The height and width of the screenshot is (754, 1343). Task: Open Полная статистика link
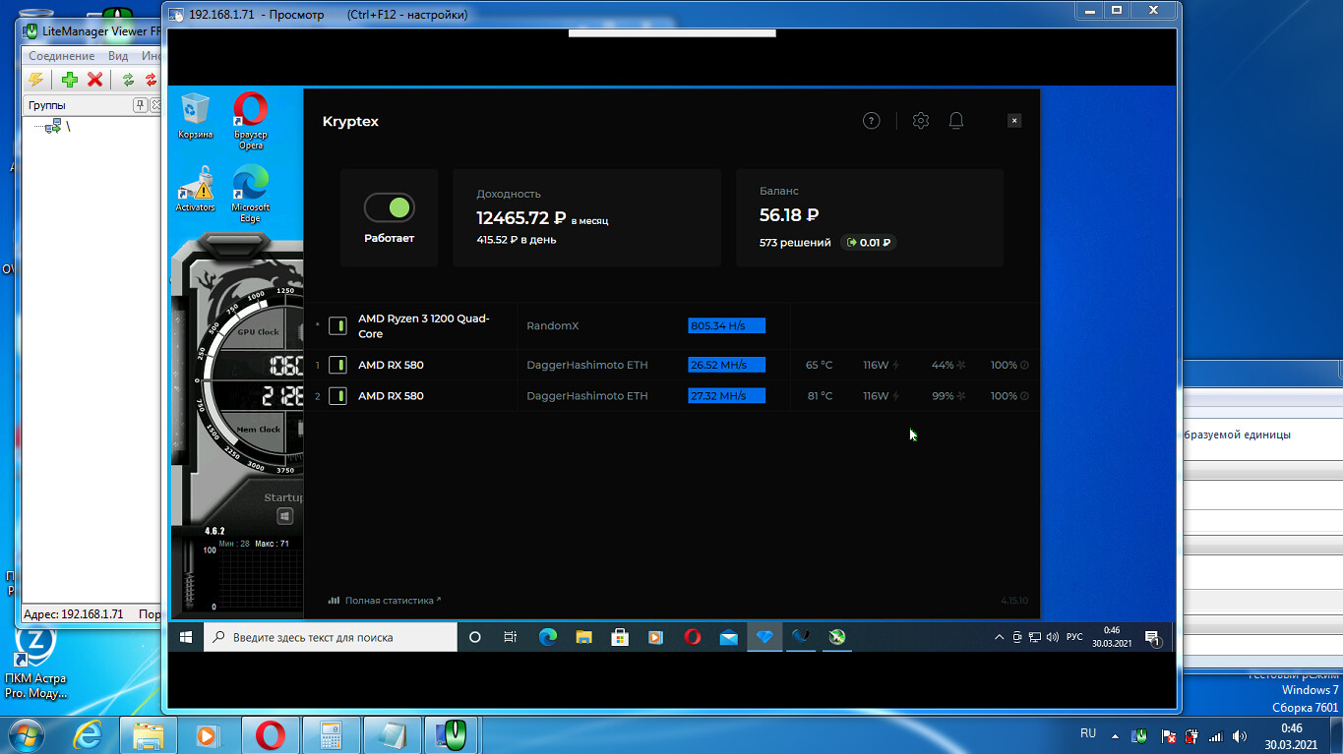coord(389,600)
